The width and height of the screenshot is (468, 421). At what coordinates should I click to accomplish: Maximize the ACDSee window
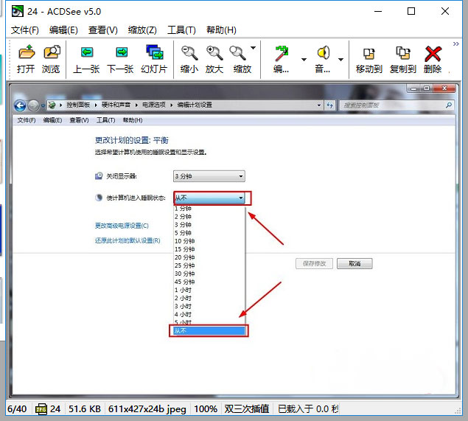point(411,11)
